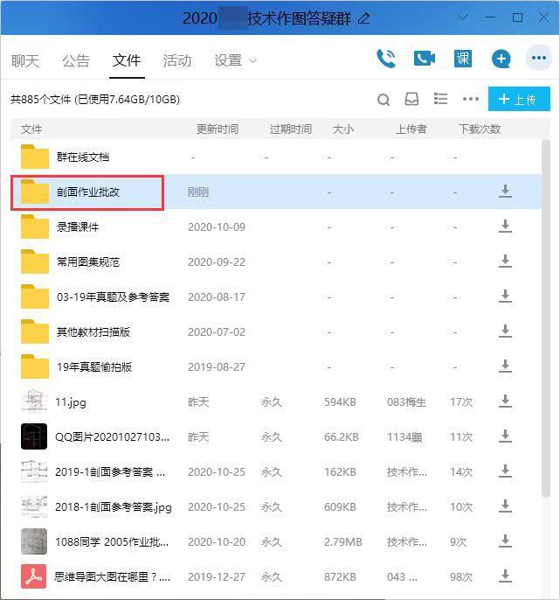Download 2018-1剖面参考答案.jpg file
Image resolution: width=560 pixels, height=600 pixels.
coord(505,506)
